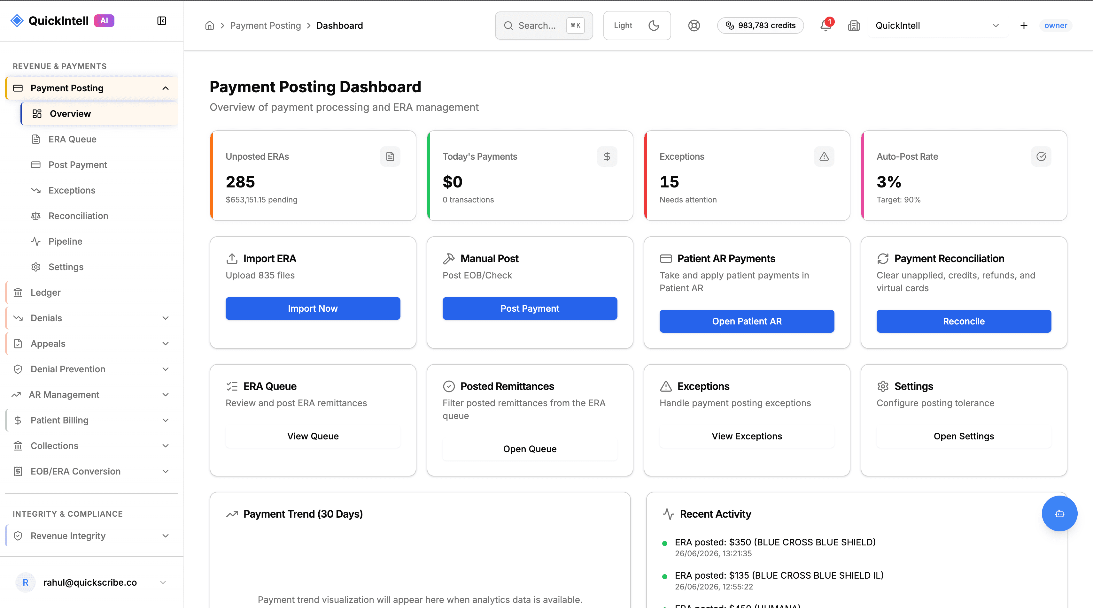Screen dimensions: 1093x608
Task: Open the QuickIntell organization dropdown
Action: (x=938, y=26)
